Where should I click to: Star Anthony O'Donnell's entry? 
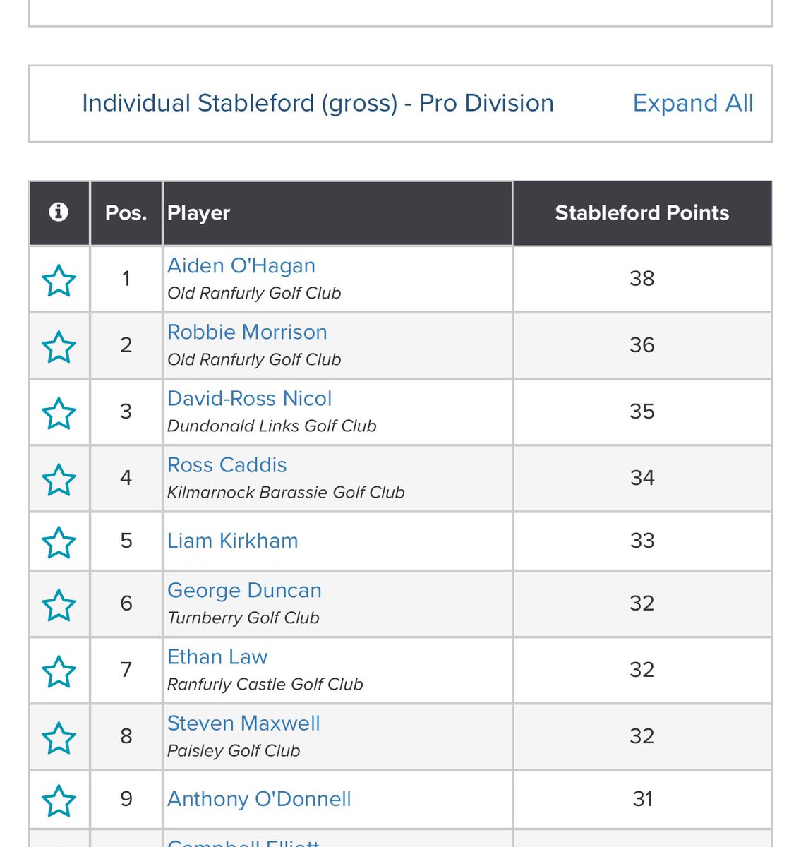[59, 800]
